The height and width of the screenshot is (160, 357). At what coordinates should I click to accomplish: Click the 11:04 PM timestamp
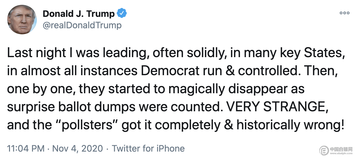pyautogui.click(x=26, y=148)
